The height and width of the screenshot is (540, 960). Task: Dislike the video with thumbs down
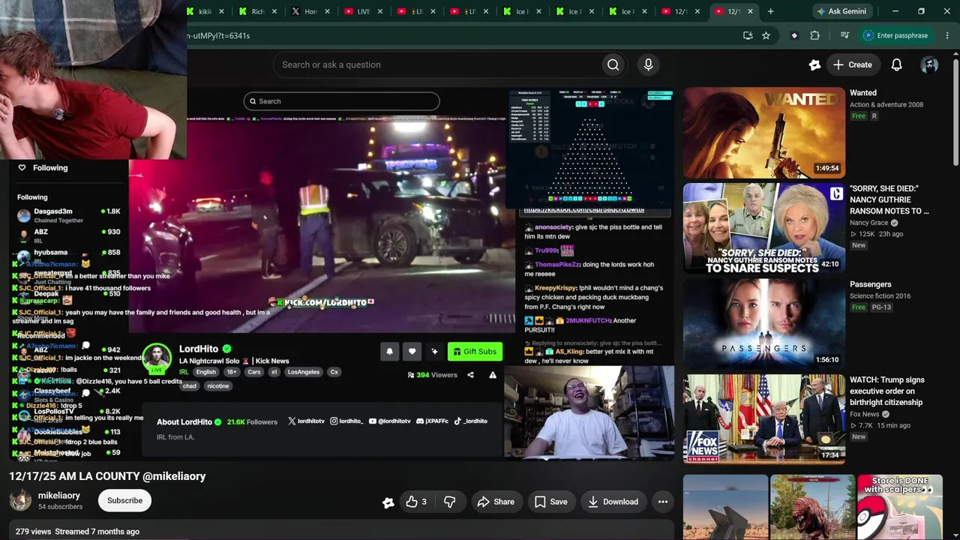(x=450, y=502)
